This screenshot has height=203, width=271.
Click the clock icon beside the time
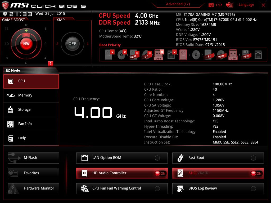pos(5,13)
